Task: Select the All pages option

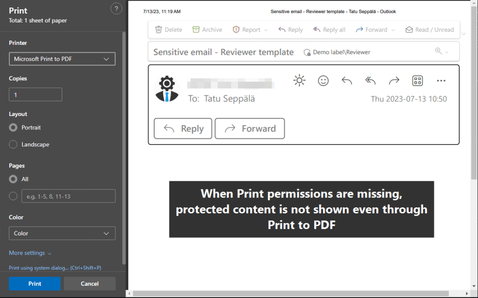Action: pos(13,179)
